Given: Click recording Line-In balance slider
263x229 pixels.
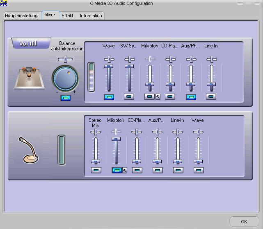Looking at the screenshot, I should coord(178,132).
